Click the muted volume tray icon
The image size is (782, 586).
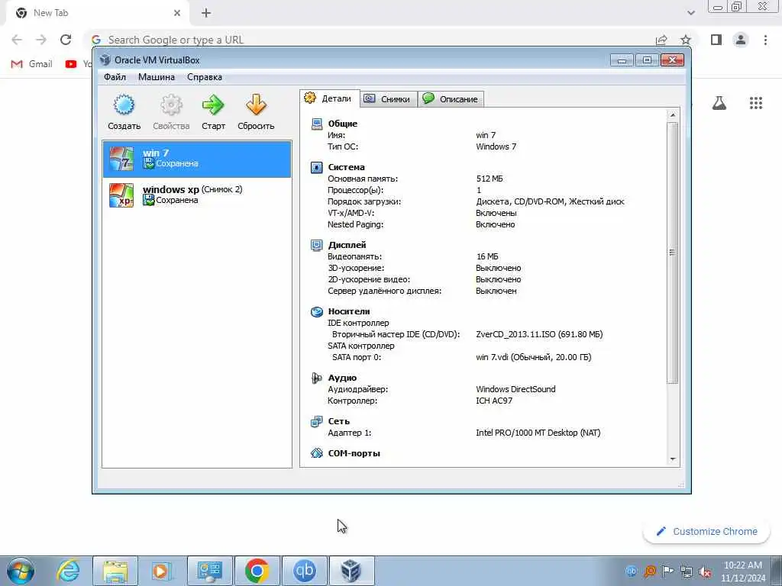(x=705, y=572)
